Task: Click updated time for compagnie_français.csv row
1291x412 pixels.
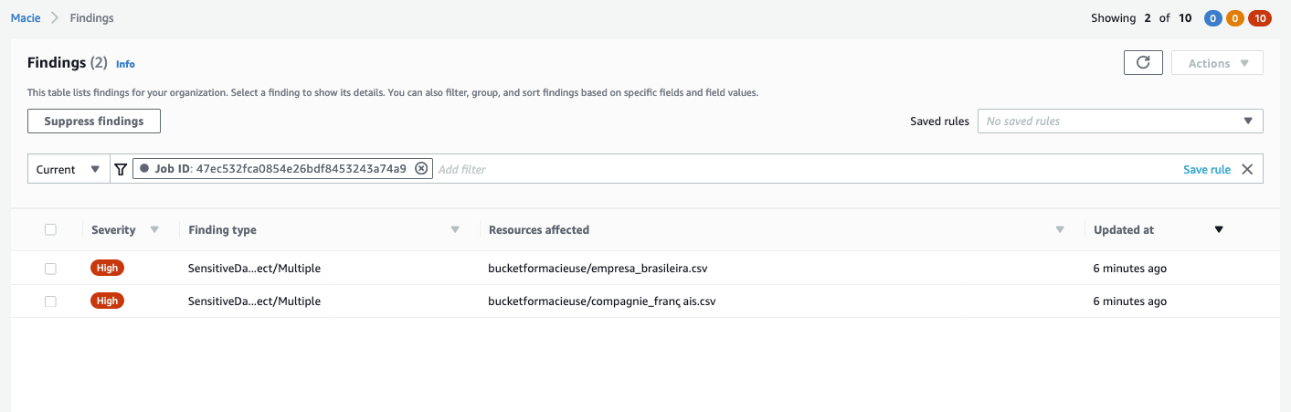Action: (x=1130, y=301)
